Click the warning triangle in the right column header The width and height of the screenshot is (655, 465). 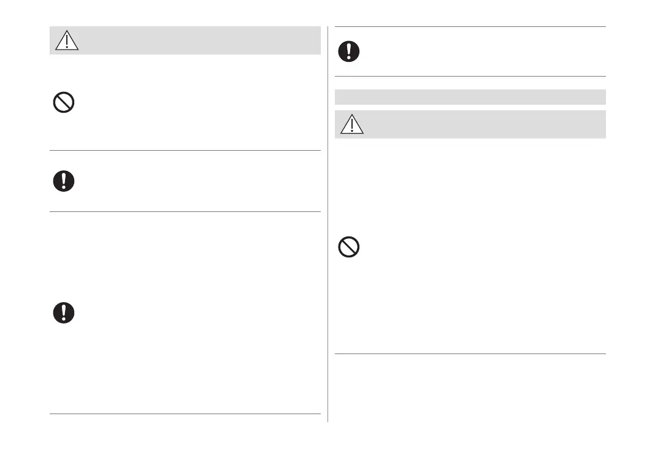[x=351, y=124]
